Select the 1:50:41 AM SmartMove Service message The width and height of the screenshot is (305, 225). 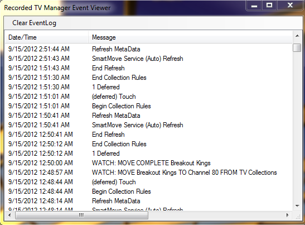(x=138, y=125)
